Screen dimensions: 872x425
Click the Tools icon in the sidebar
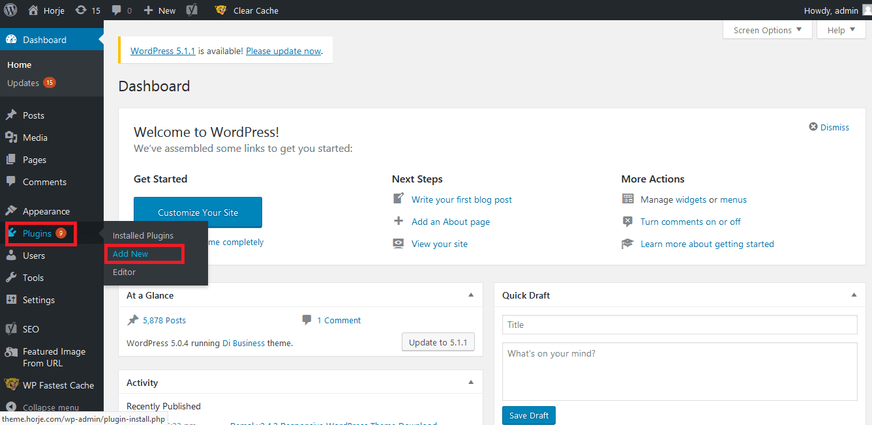pyautogui.click(x=12, y=277)
